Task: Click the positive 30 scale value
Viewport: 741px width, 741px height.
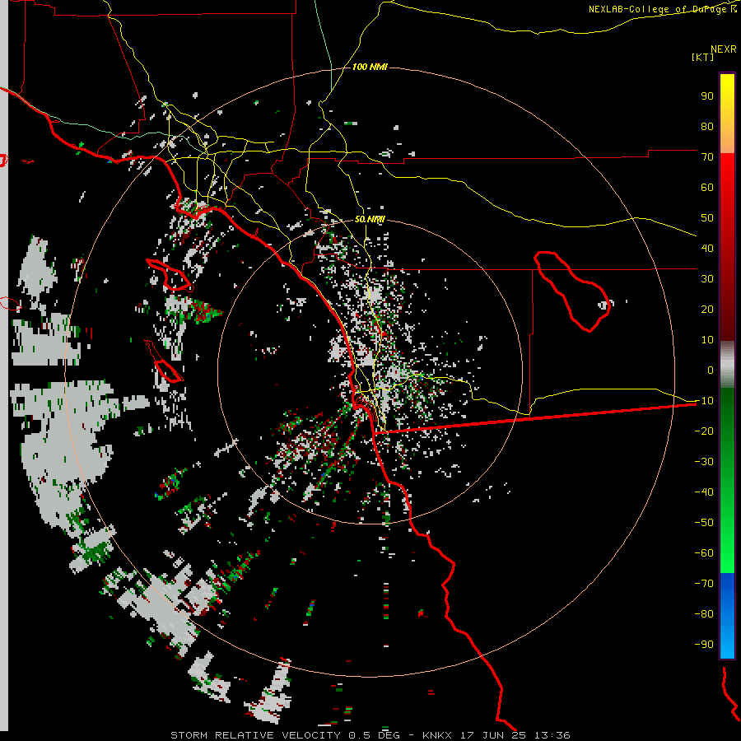Action: coord(707,279)
